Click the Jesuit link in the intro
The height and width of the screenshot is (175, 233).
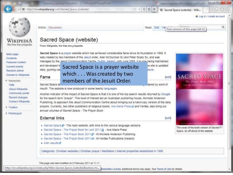(x=87, y=57)
